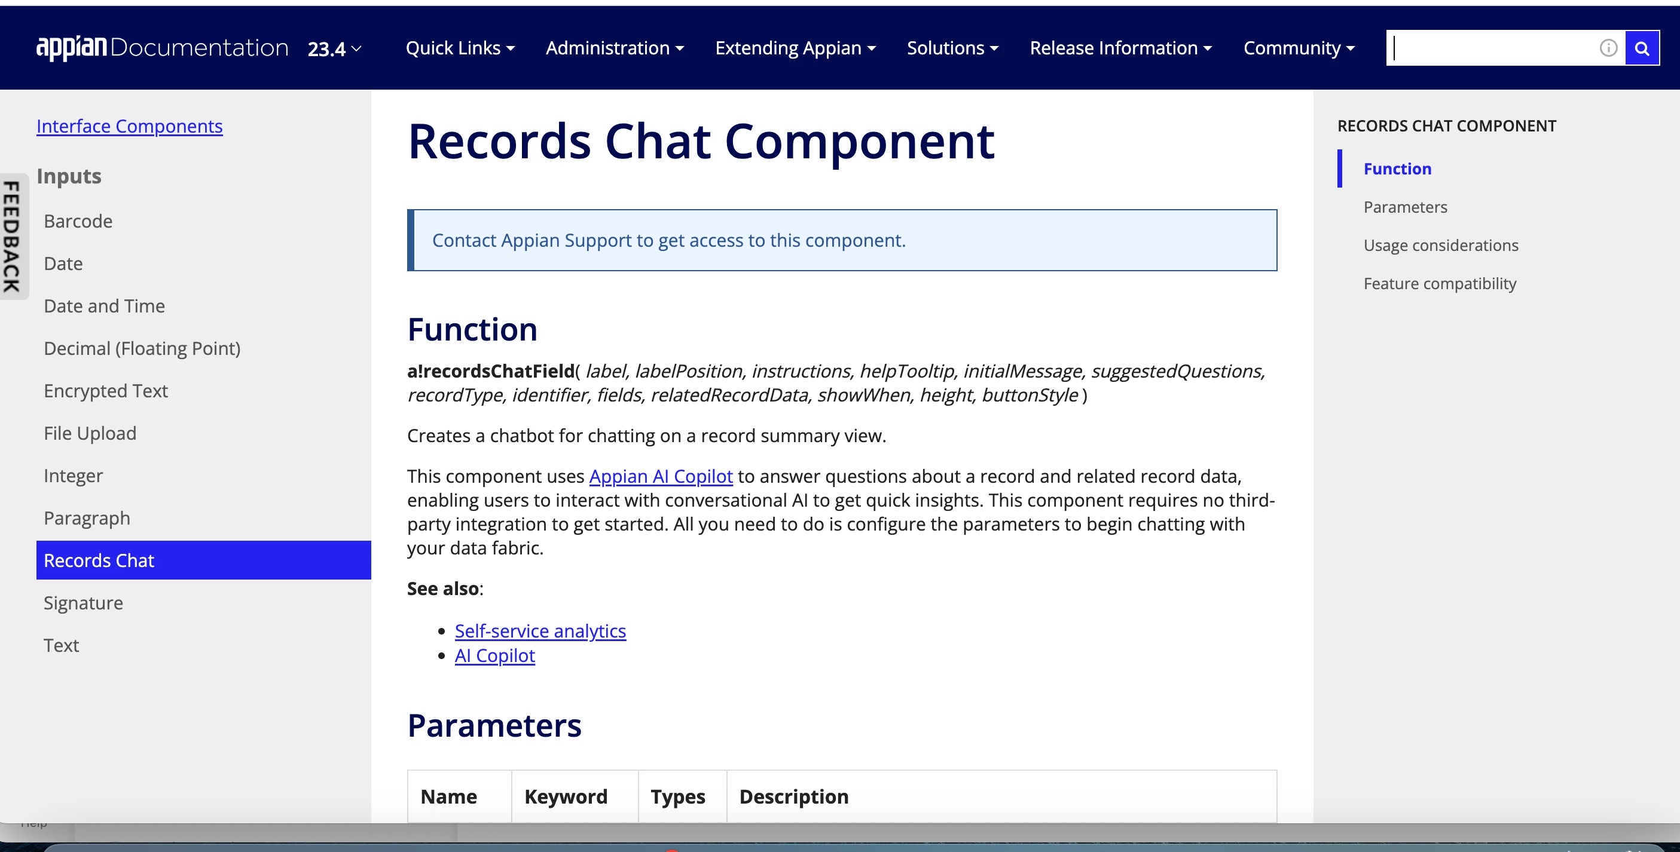Click the RECORDS CHAT COMPONENT outline title
1680x852 pixels.
[1446, 126]
